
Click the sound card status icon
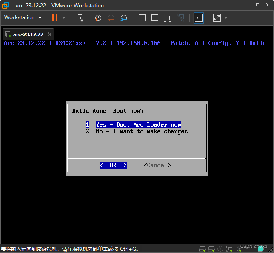[238, 249]
